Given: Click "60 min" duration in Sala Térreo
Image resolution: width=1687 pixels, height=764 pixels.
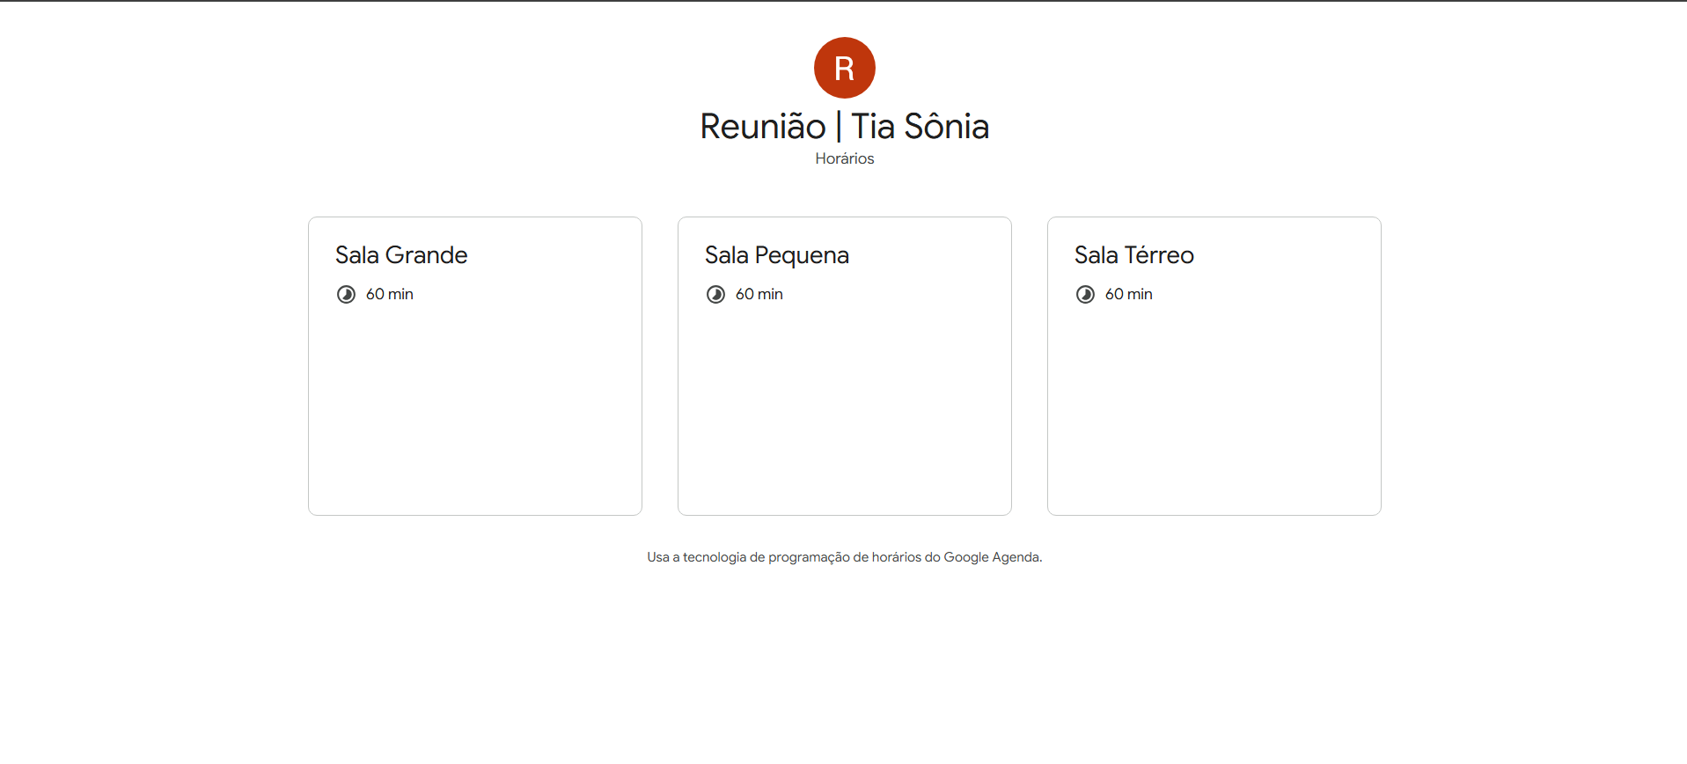Looking at the screenshot, I should point(1129,294).
